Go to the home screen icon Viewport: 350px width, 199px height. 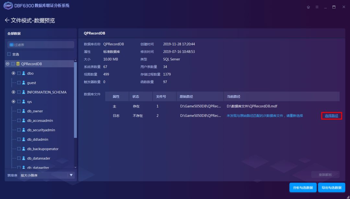click(x=308, y=7)
